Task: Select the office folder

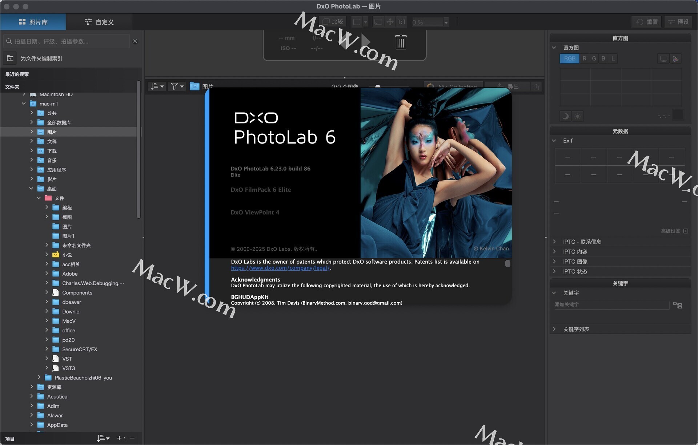Action: coord(69,330)
